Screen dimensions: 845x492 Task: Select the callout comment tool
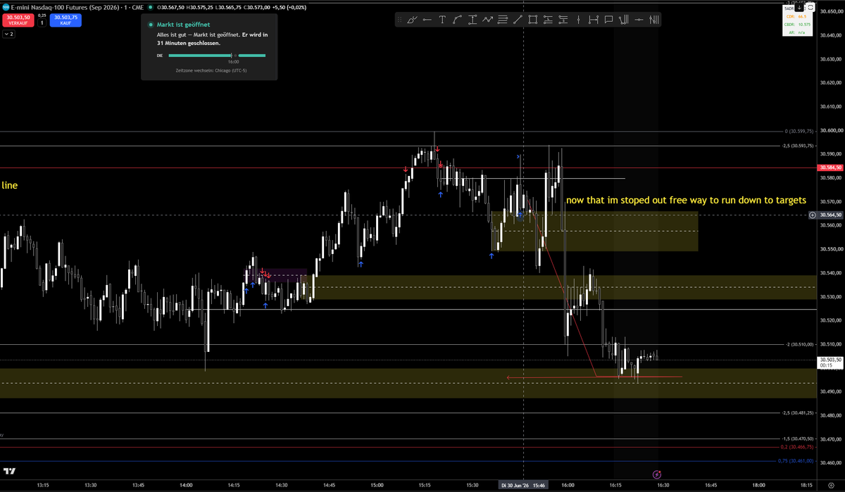click(x=608, y=20)
